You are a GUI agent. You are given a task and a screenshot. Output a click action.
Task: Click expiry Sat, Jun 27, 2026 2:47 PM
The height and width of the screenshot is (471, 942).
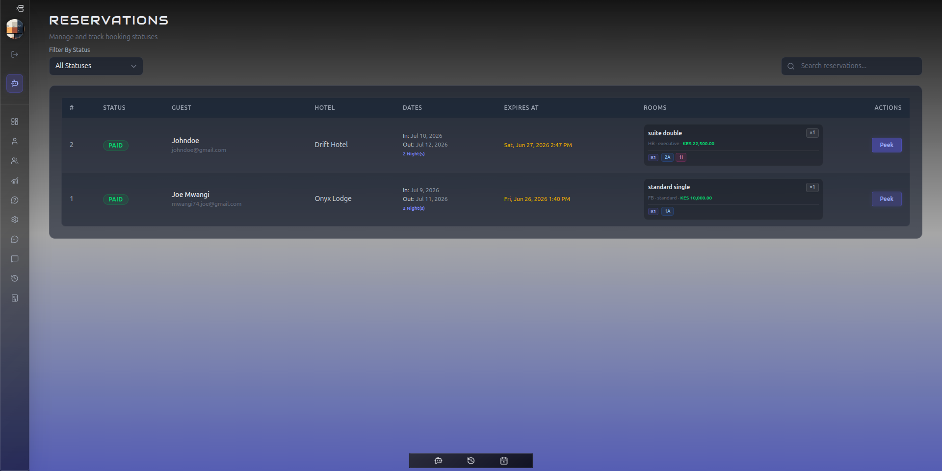pyautogui.click(x=538, y=145)
